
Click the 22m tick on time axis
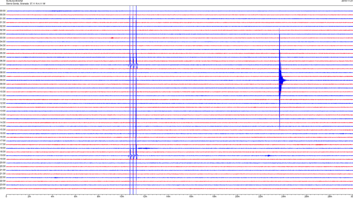(x=260, y=197)
